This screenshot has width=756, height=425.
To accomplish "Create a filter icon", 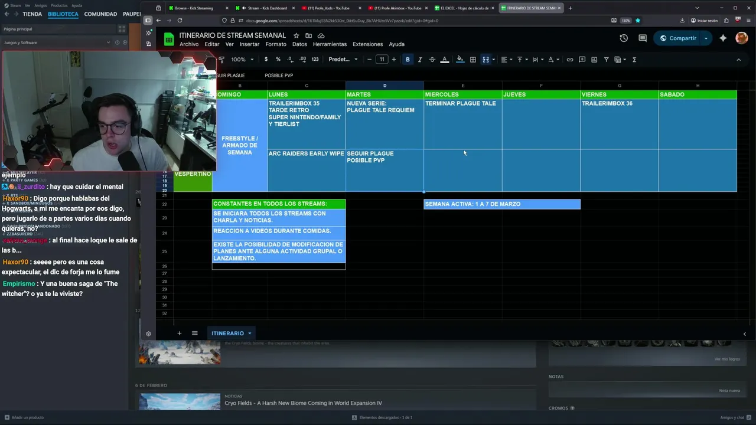I will [x=606, y=60].
